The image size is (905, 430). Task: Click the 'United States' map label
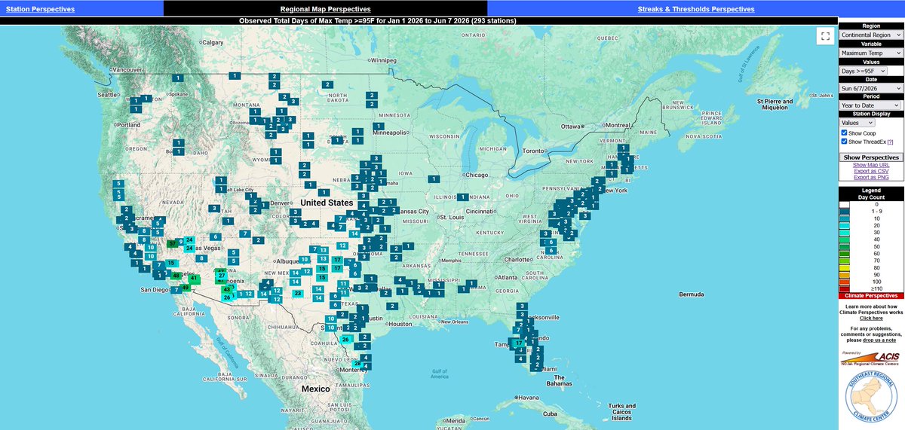point(326,203)
